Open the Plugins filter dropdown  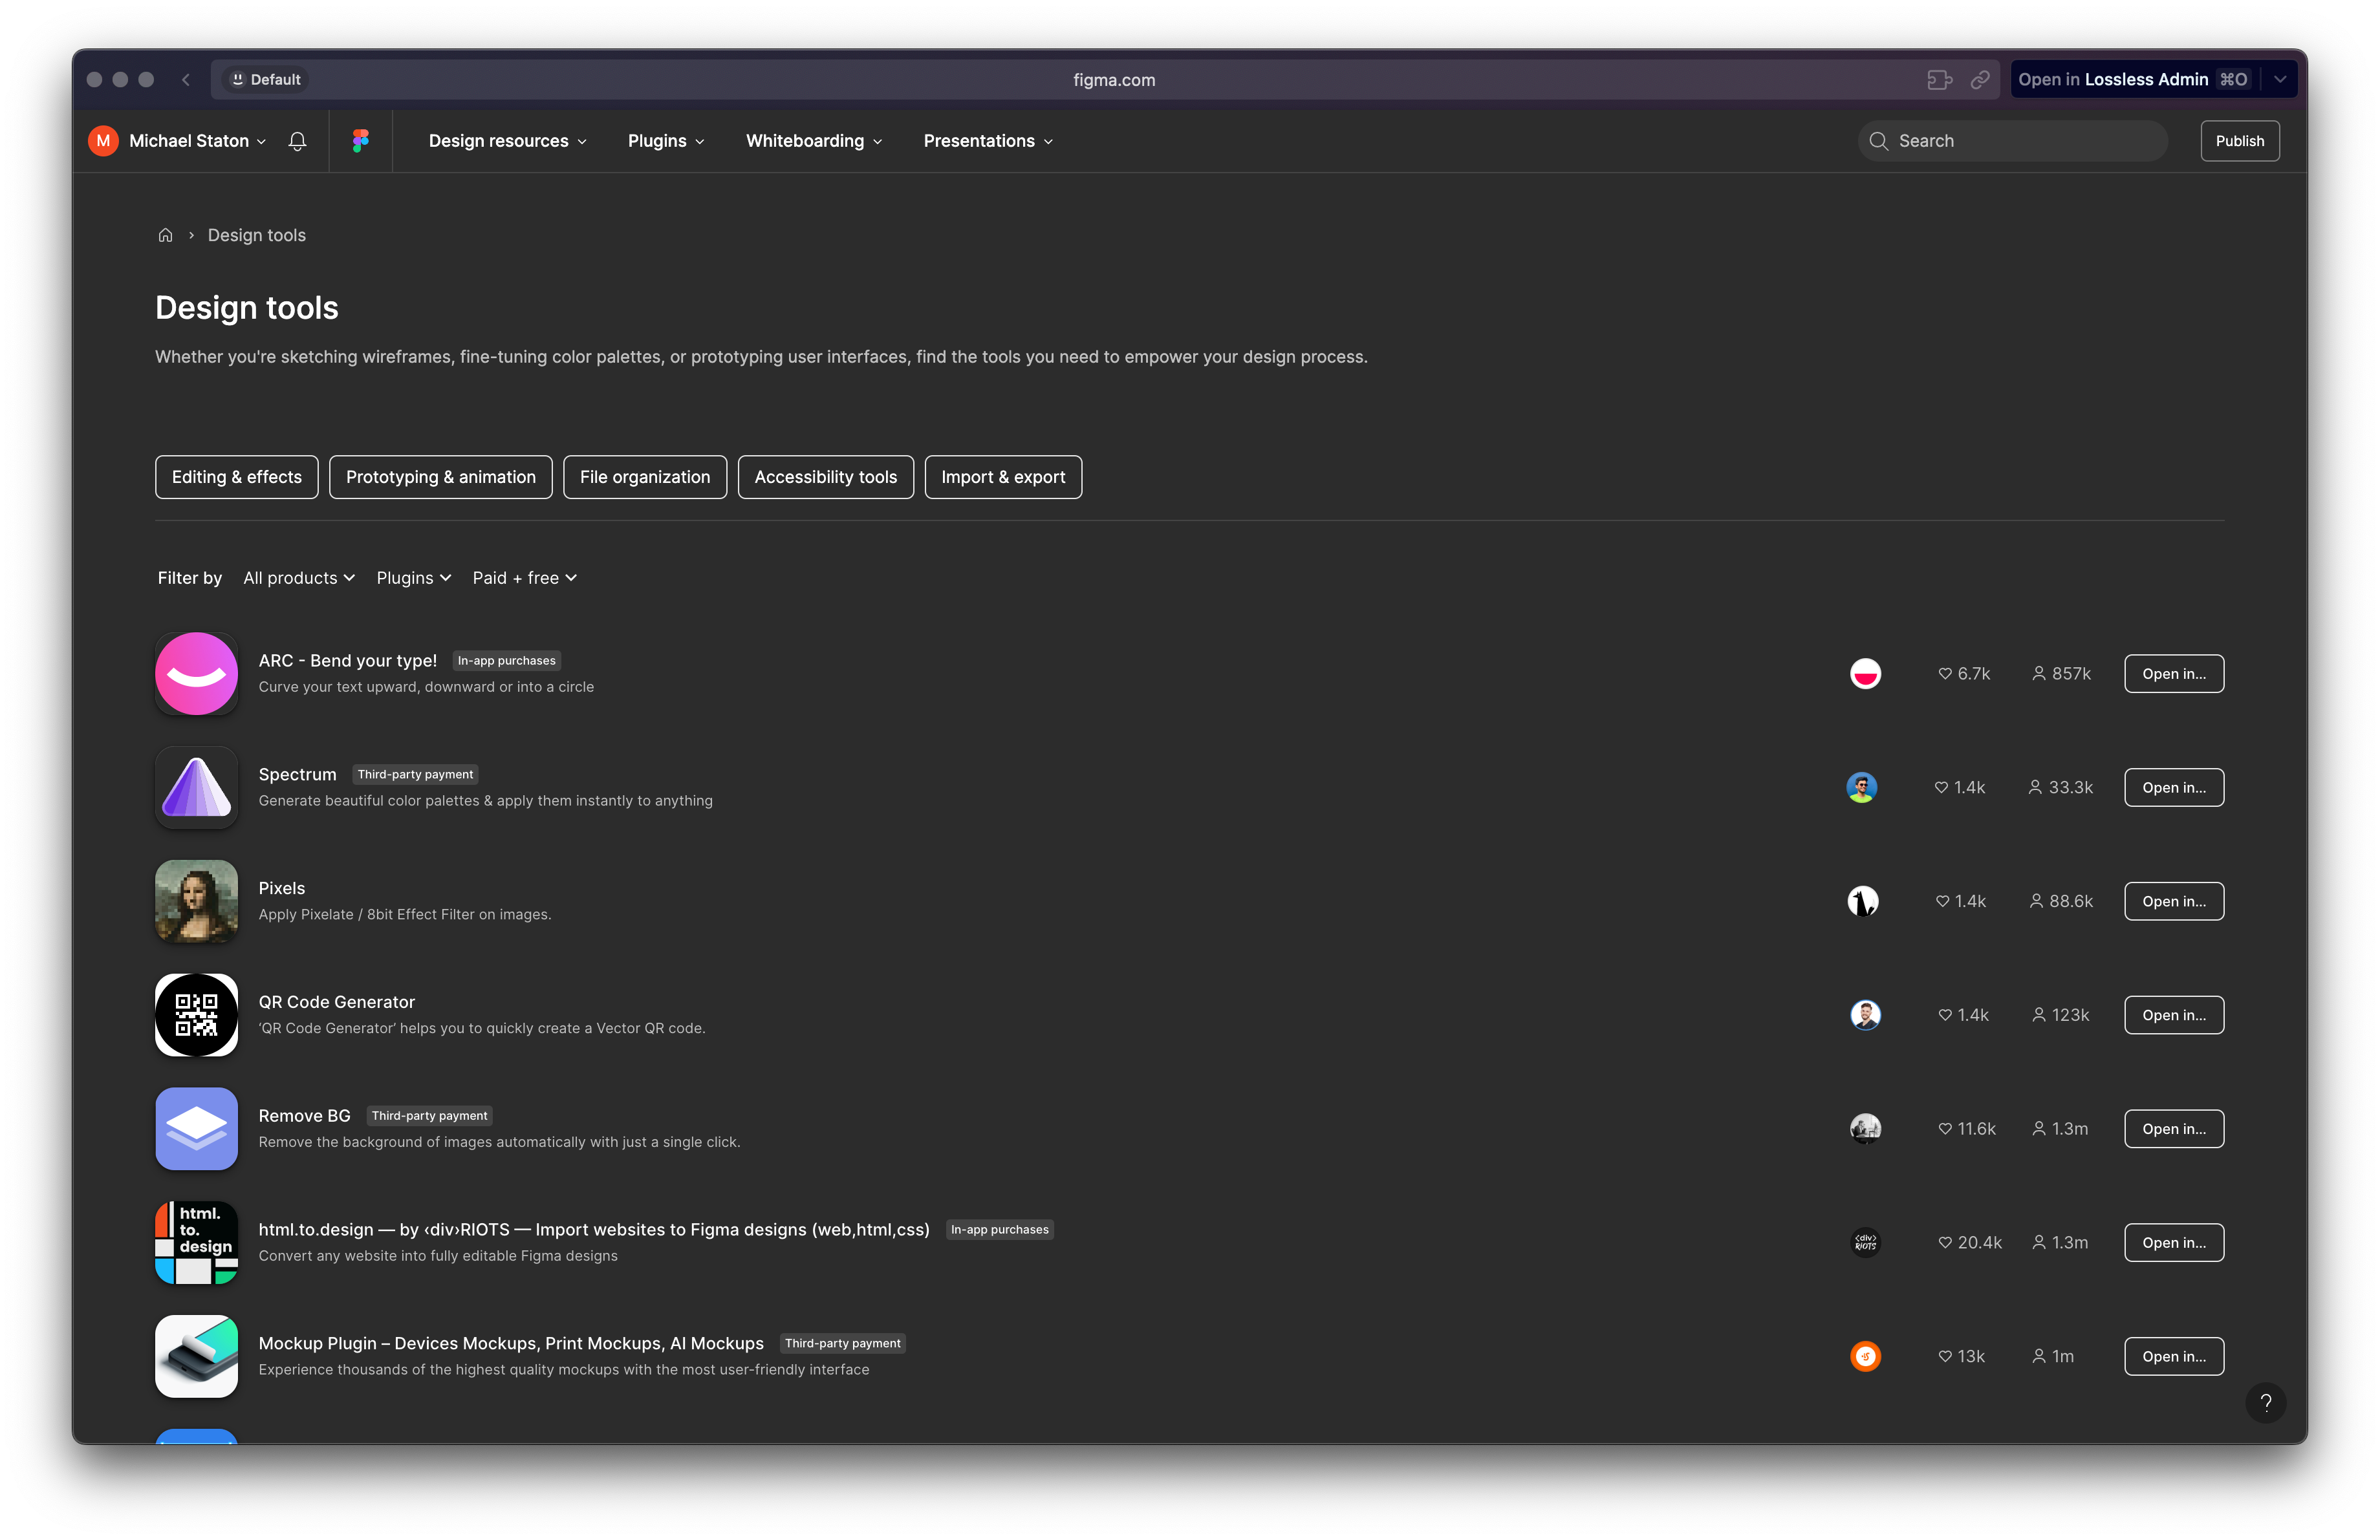tap(414, 577)
